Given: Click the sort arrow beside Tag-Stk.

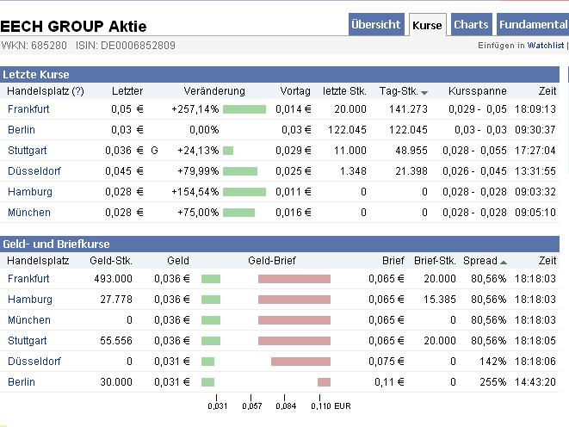Looking at the screenshot, I should click(x=424, y=92).
